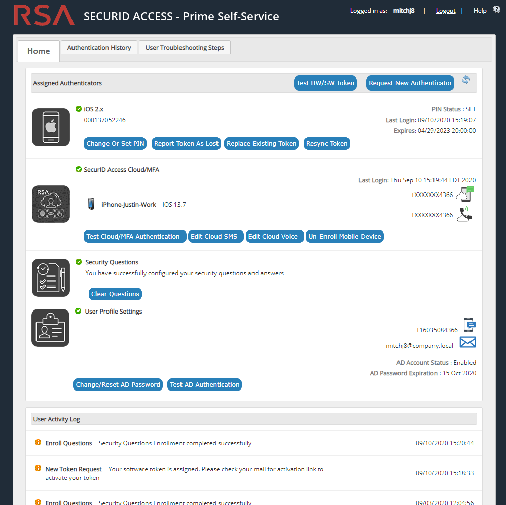506x505 pixels.
Task: Click the SMS phone icon next to +16035084366
Action: click(x=468, y=324)
